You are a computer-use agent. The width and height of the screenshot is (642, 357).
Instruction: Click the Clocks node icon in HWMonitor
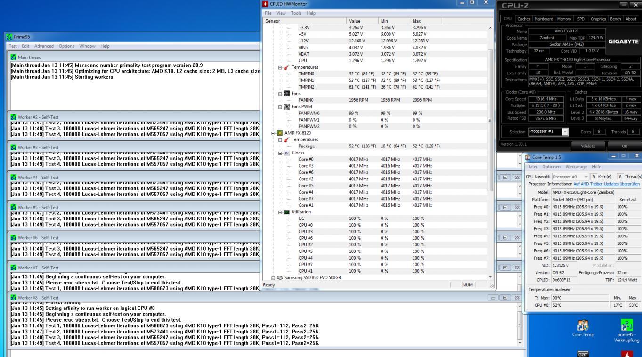click(x=287, y=153)
